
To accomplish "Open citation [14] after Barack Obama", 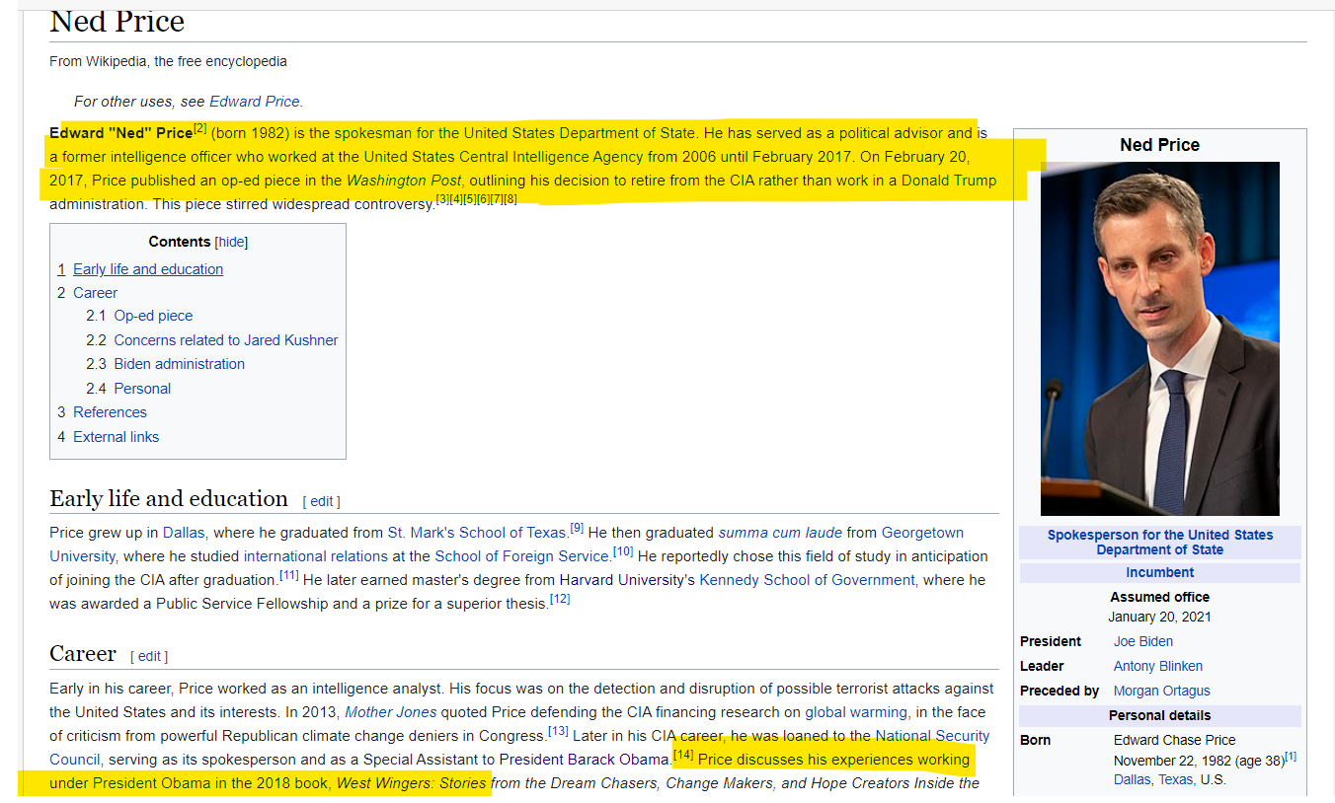I will (x=683, y=755).
